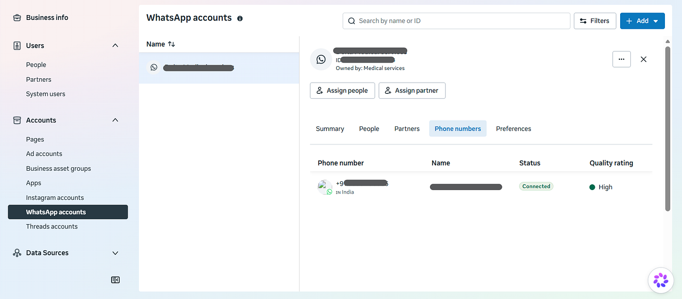Click the Phone number column header

pyautogui.click(x=341, y=163)
